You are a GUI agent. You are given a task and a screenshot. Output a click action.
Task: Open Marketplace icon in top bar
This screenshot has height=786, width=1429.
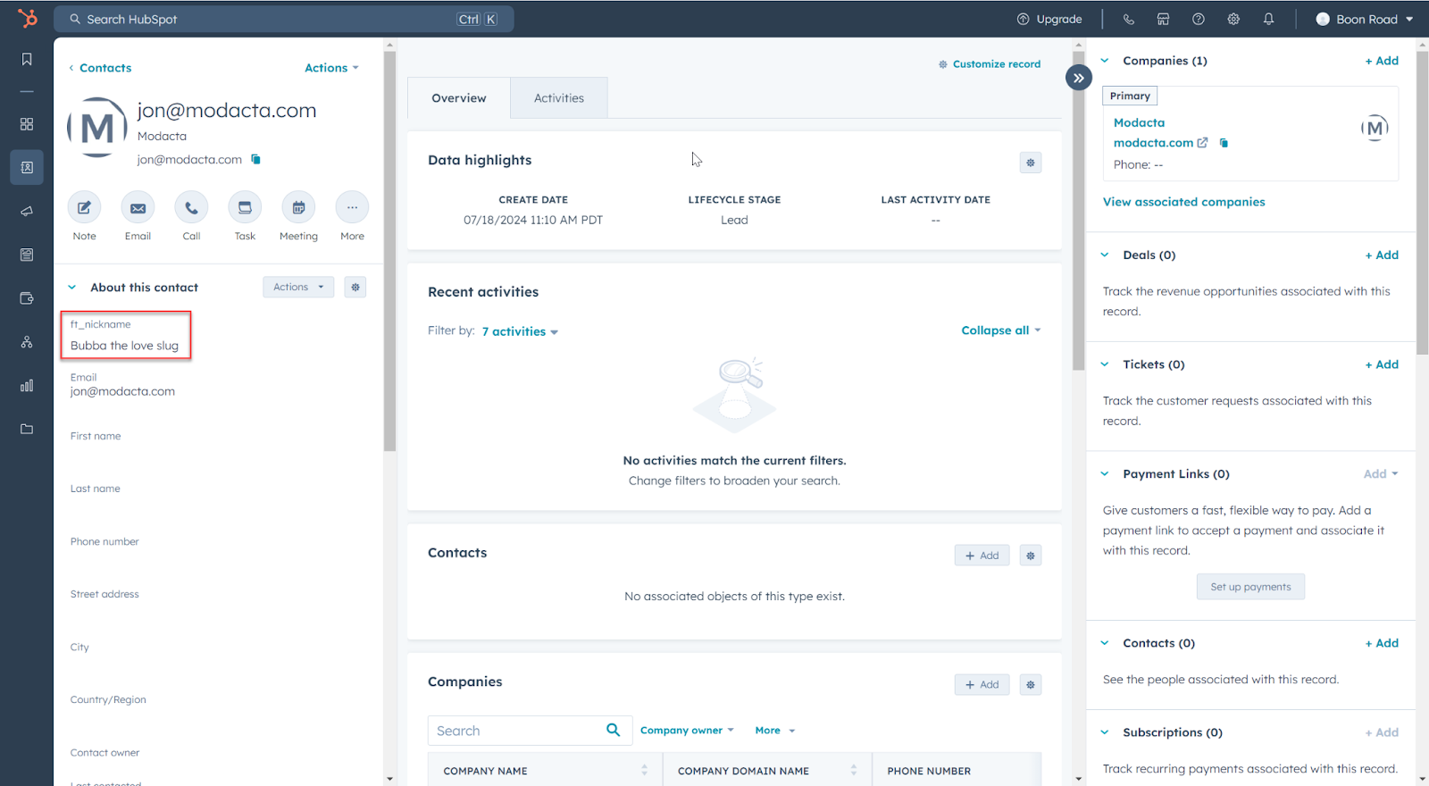point(1163,19)
